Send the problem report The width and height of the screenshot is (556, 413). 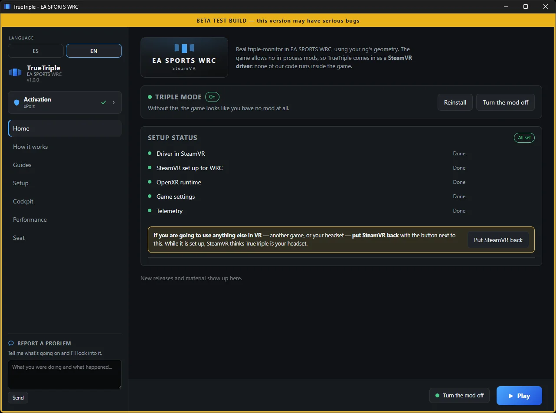[x=18, y=397]
